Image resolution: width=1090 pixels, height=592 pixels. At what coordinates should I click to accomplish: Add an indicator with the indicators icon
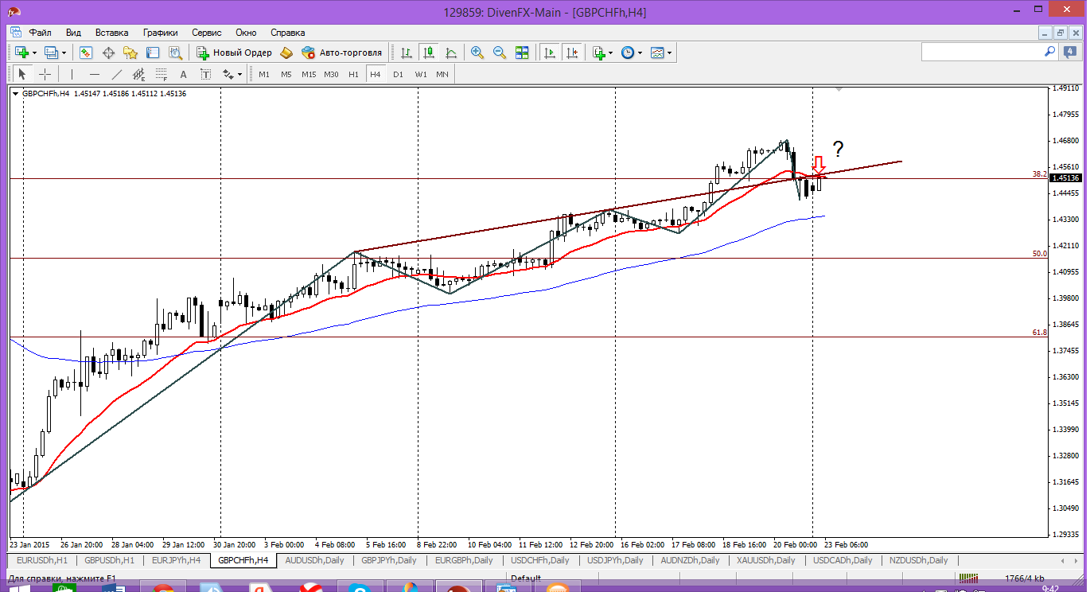[598, 53]
